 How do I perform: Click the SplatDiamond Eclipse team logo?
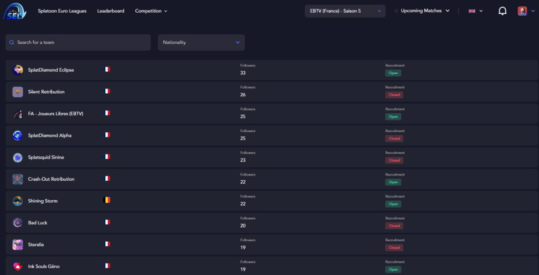pyautogui.click(x=17, y=70)
